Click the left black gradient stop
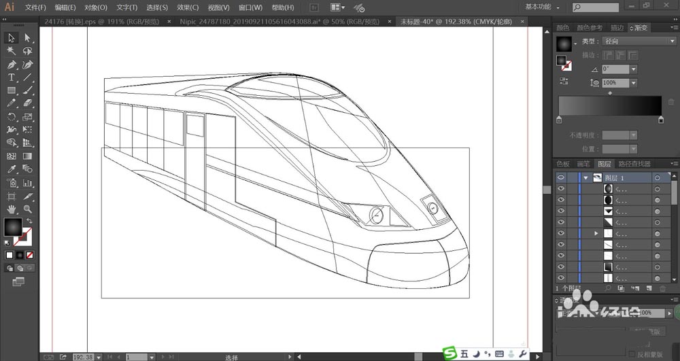The width and height of the screenshot is (680, 361). 559,120
